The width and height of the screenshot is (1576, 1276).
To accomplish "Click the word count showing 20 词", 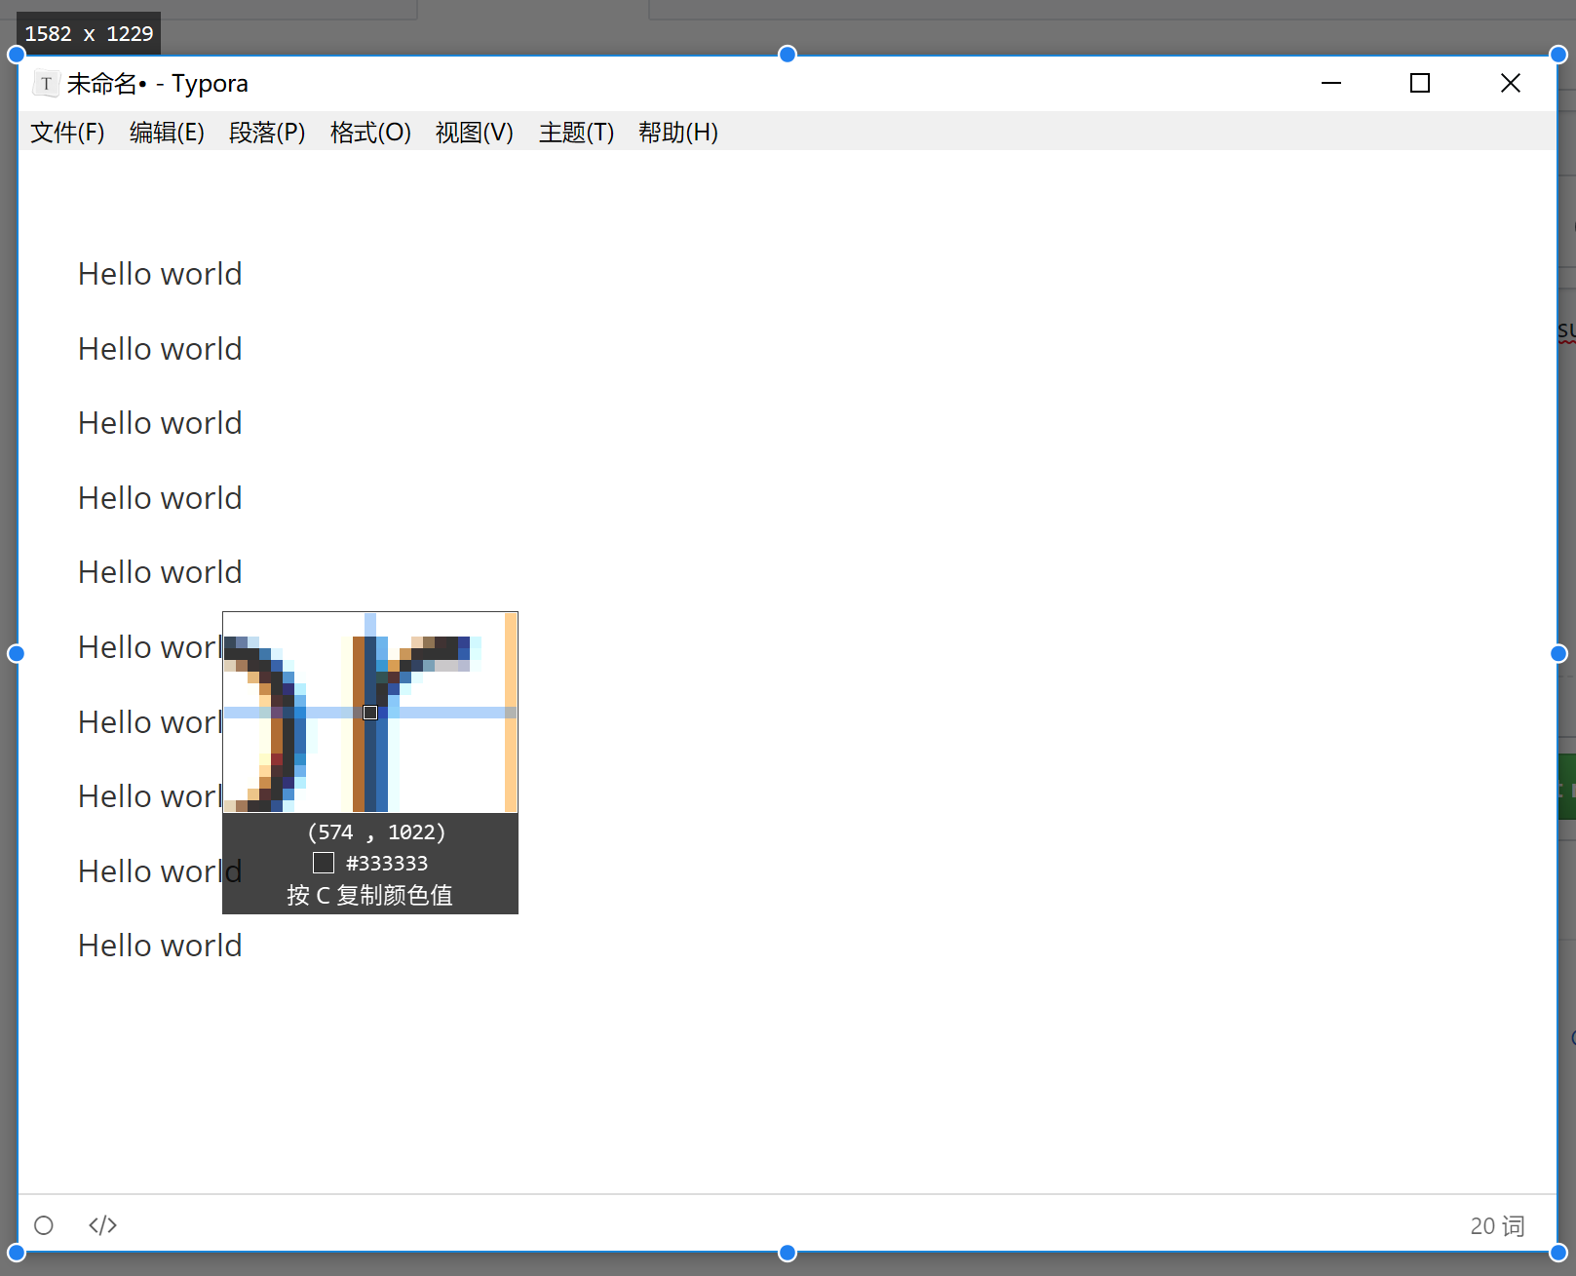I will [x=1496, y=1225].
